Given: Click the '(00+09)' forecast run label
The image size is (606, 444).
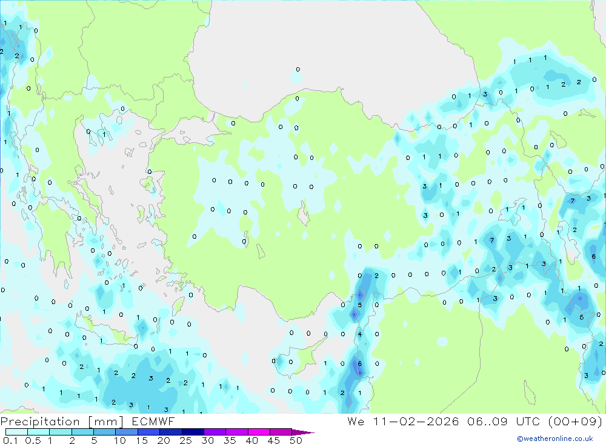Looking at the screenshot, I should pos(575,422).
